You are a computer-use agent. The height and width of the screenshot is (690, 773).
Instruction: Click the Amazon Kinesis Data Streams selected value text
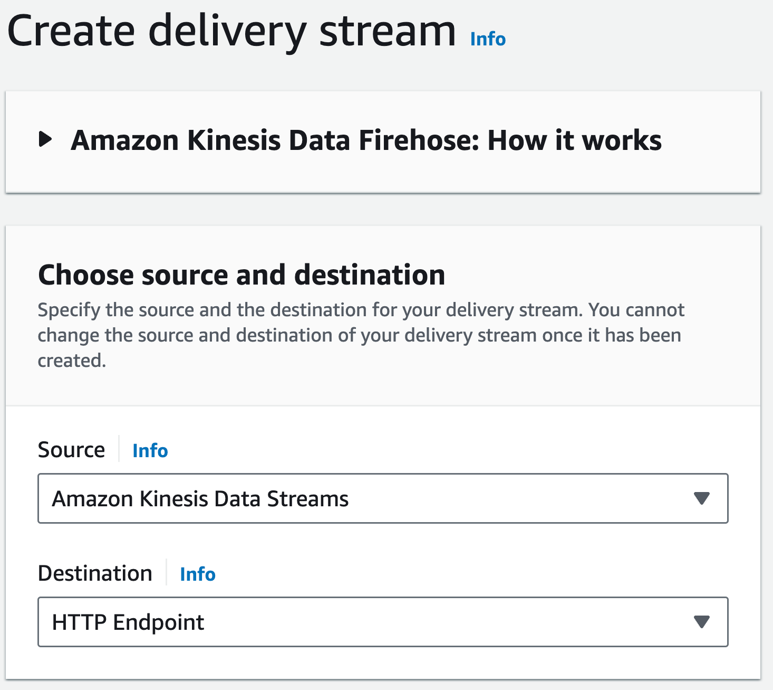200,499
